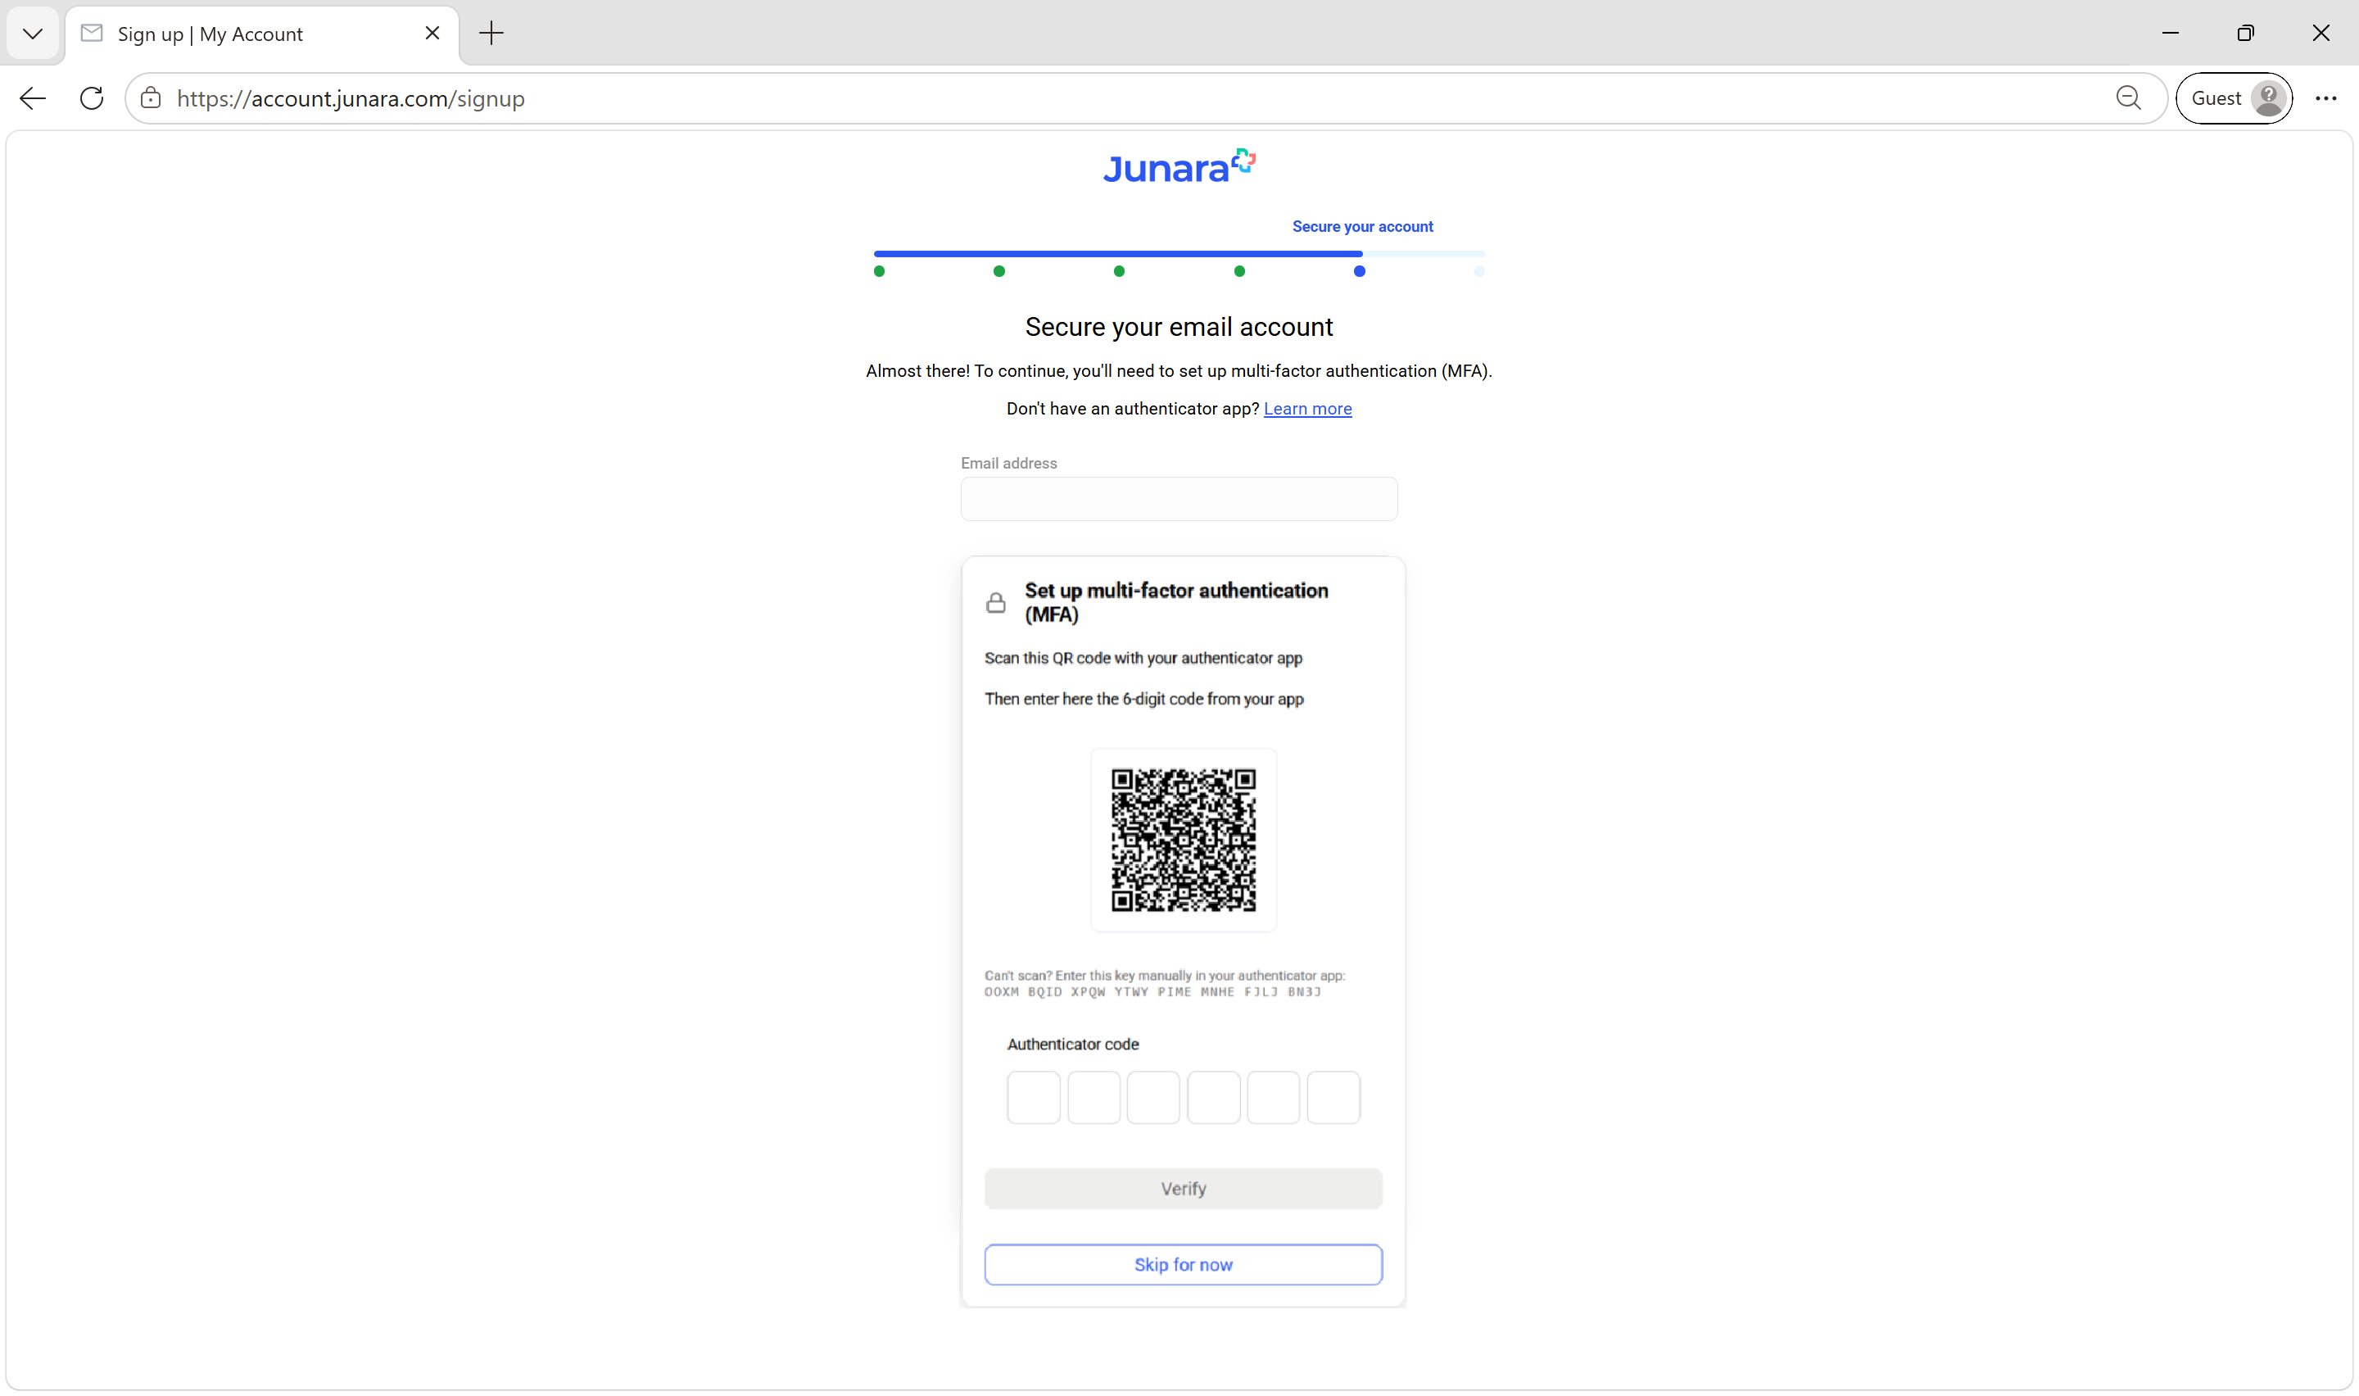Go back using the browser back arrow
This screenshot has width=2359, height=1396.
coord(33,99)
